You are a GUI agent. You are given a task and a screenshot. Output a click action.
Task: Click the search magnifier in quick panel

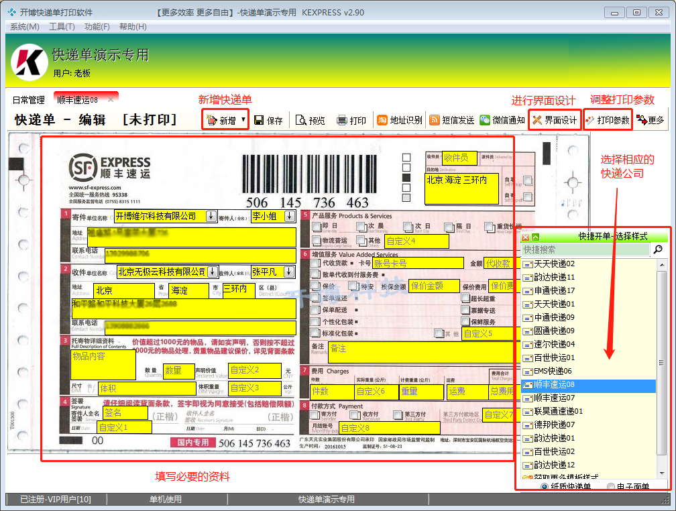tap(658, 249)
